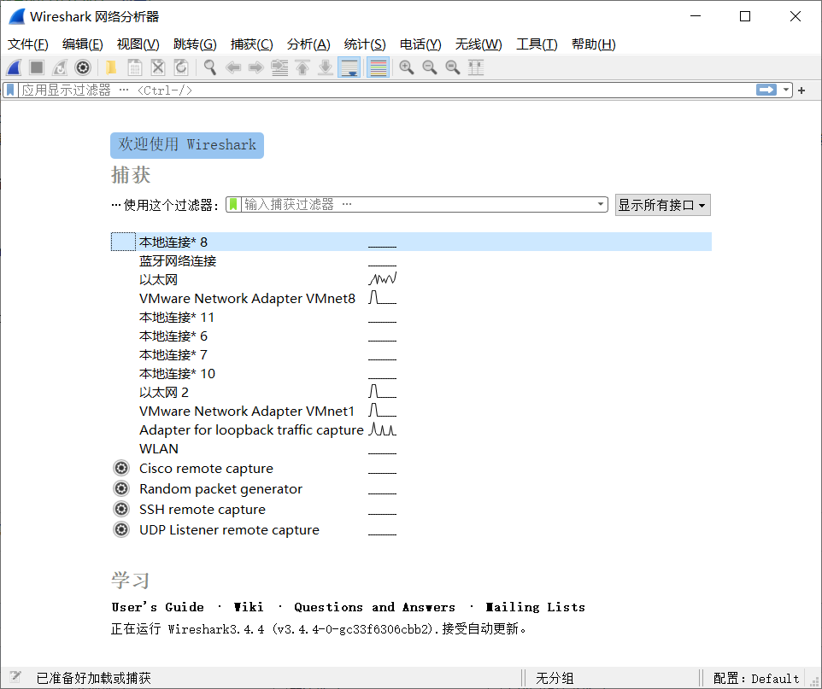This screenshot has width=822, height=689.
Task: Apply display filter arrow button
Action: (x=766, y=91)
